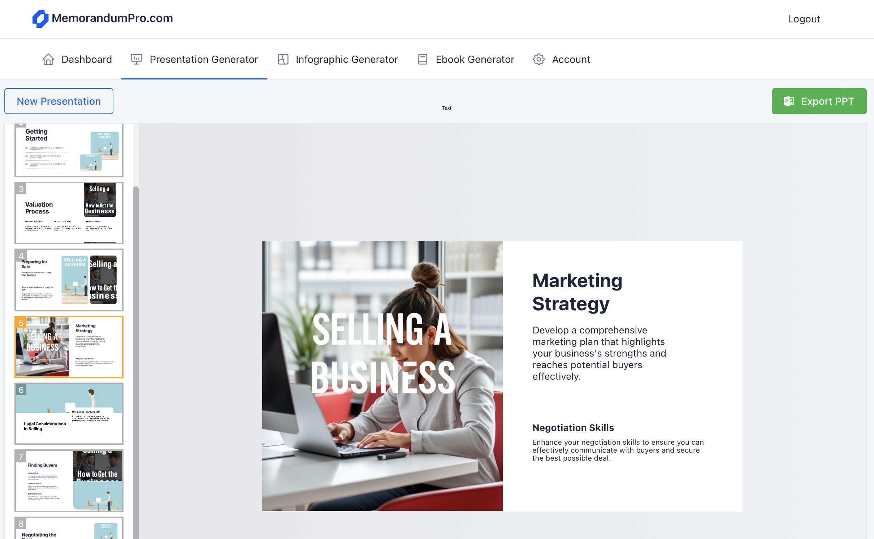This screenshot has width=874, height=539.
Task: Open the Dashboard tab
Action: (77, 59)
